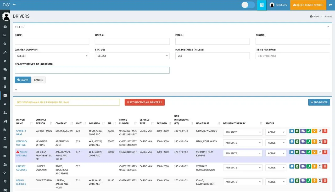The image size is (335, 192).
Task: Click the clipboard icon for Regan Keebler
Action: coord(297,180)
